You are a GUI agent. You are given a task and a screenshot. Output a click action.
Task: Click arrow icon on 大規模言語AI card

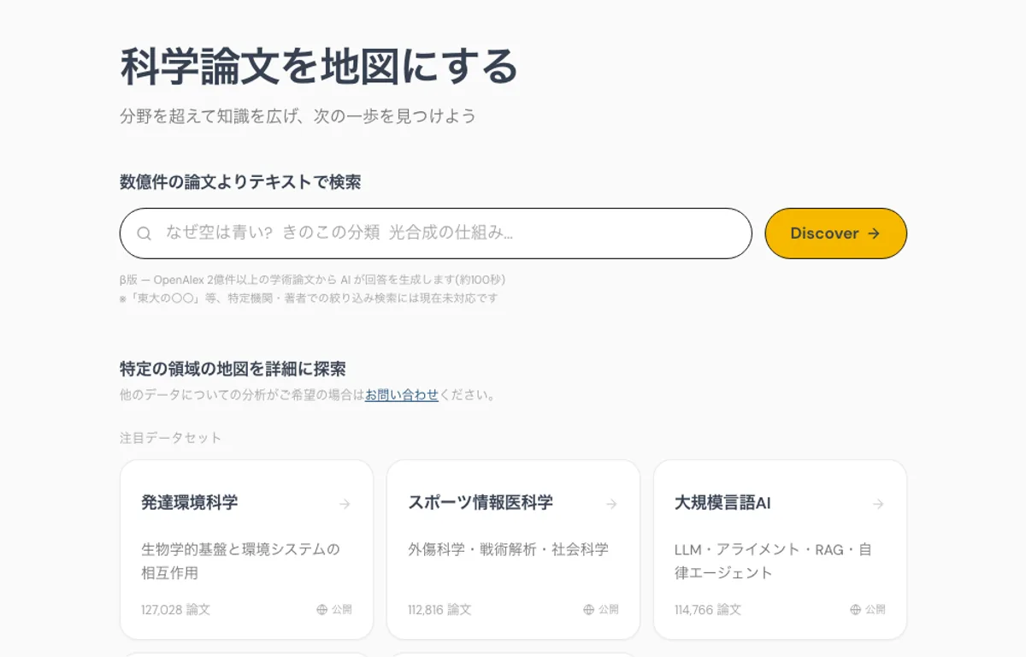pos(878,504)
